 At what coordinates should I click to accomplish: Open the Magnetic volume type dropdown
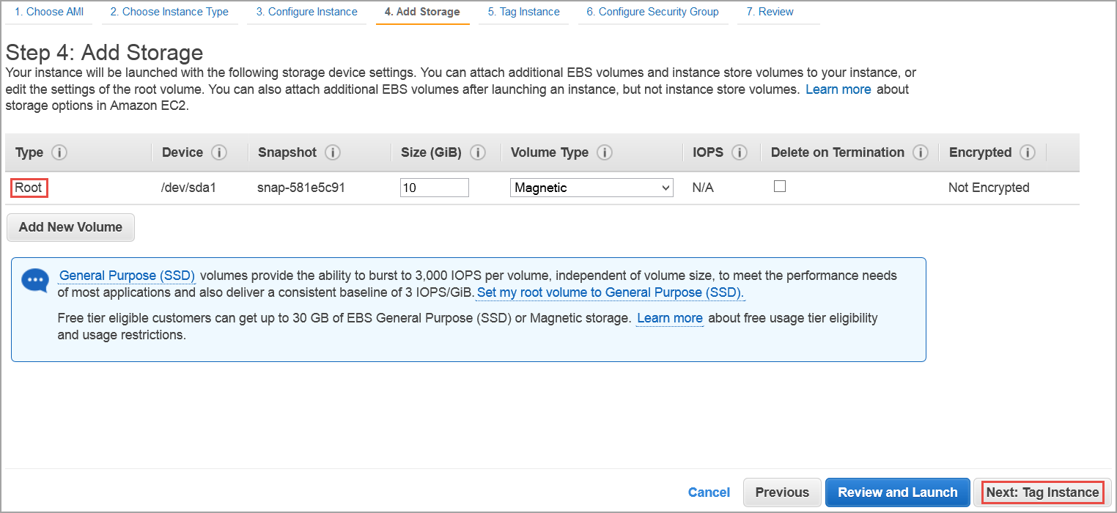coord(591,188)
